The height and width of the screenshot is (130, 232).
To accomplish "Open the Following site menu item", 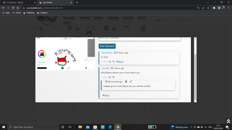I will 113,18.
